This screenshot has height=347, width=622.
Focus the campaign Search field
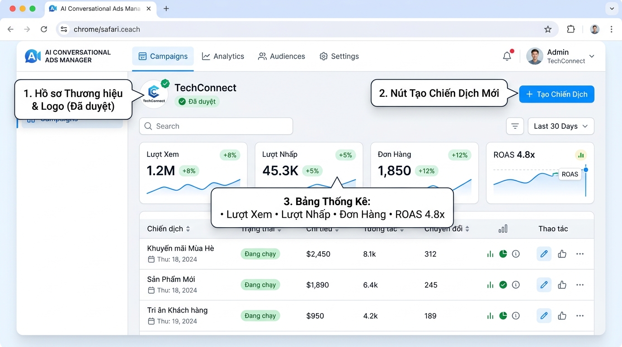216,126
